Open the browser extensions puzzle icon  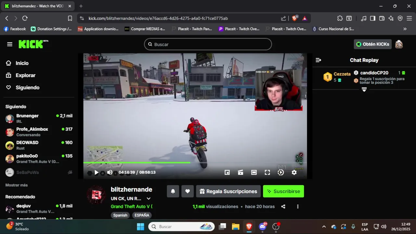(x=340, y=19)
